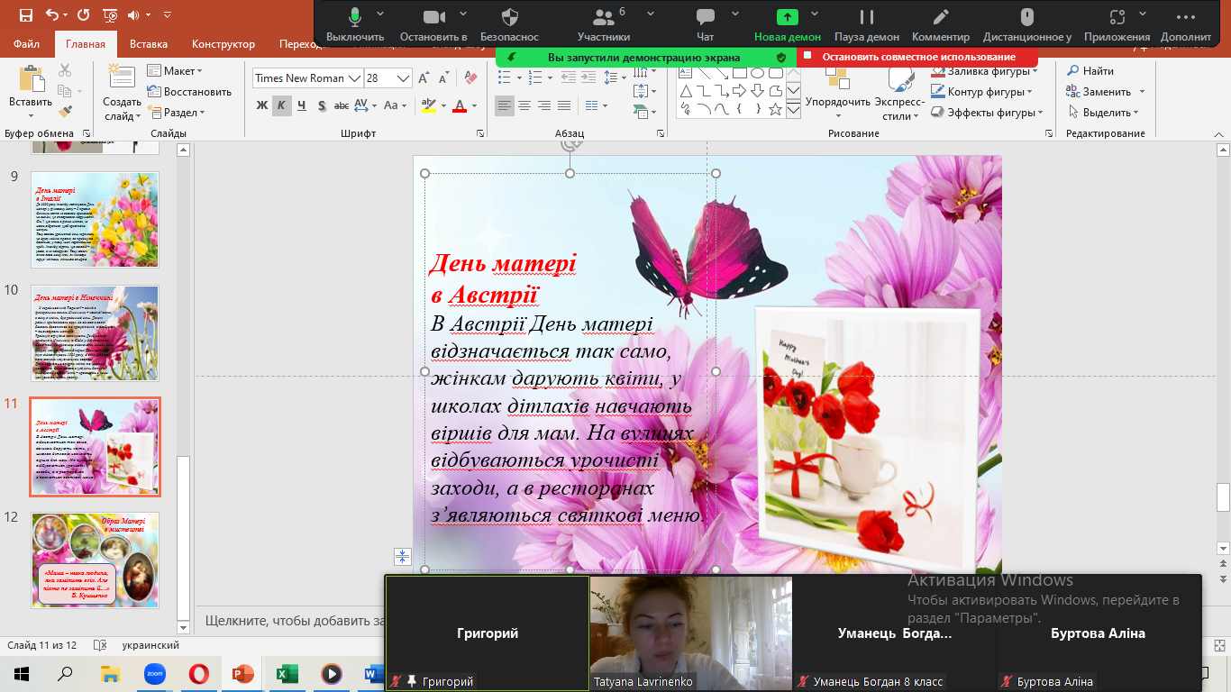The width and height of the screenshot is (1231, 692).
Task: Align text to the right
Action: 544,105
